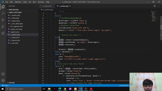Open Google Chrome from taskbar
This screenshot has height=91, width=162.
click(65, 89)
